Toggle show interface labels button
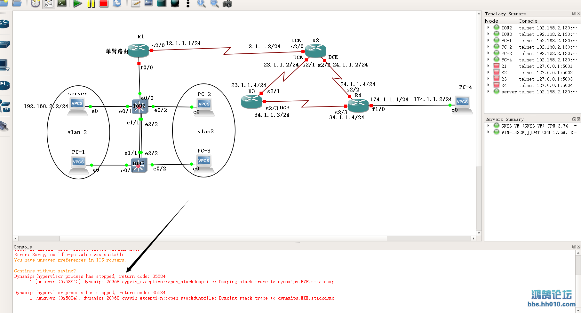581x313 pixels. (49, 4)
